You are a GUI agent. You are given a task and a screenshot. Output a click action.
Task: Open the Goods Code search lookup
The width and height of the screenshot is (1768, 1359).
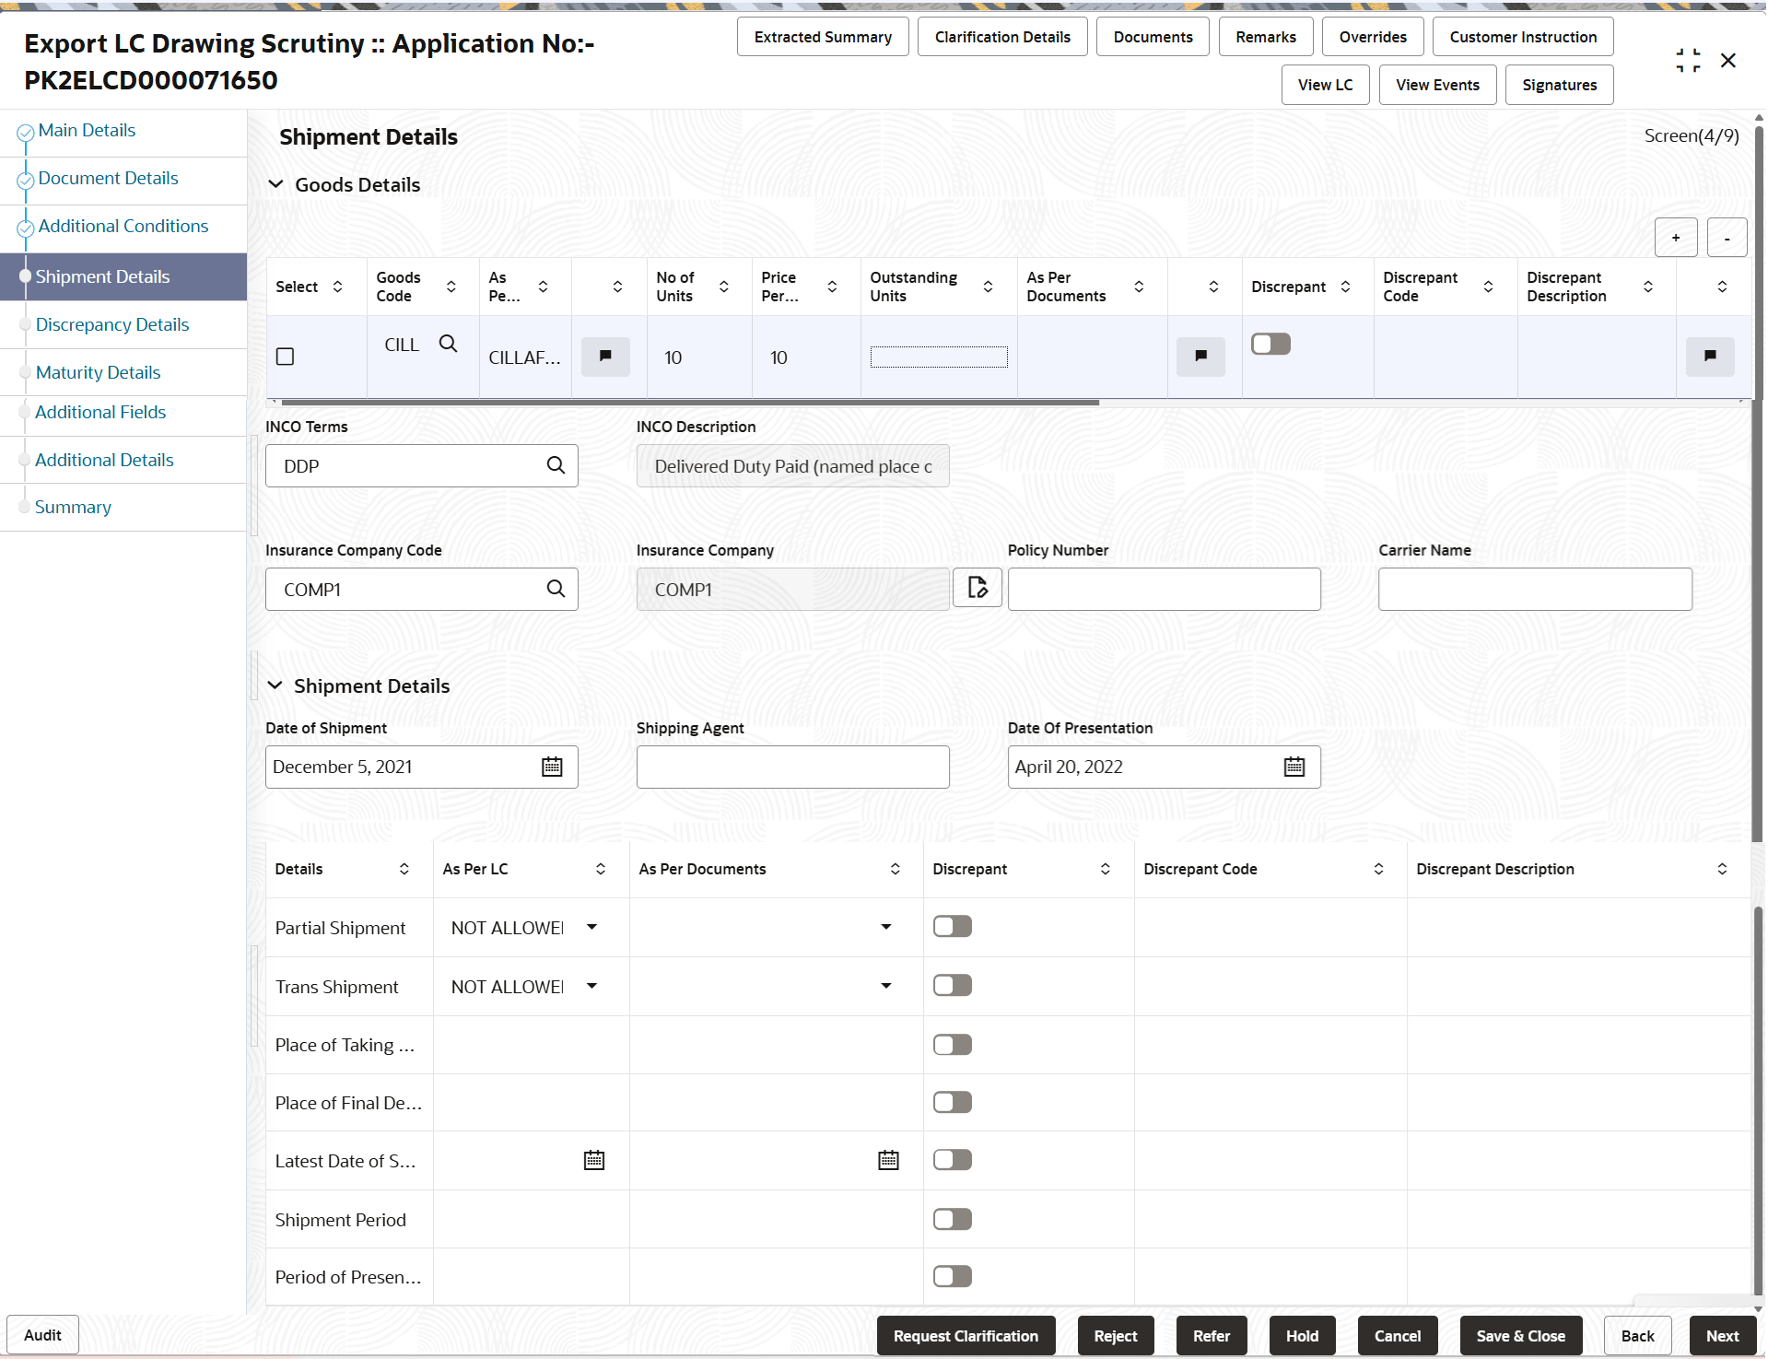[448, 344]
